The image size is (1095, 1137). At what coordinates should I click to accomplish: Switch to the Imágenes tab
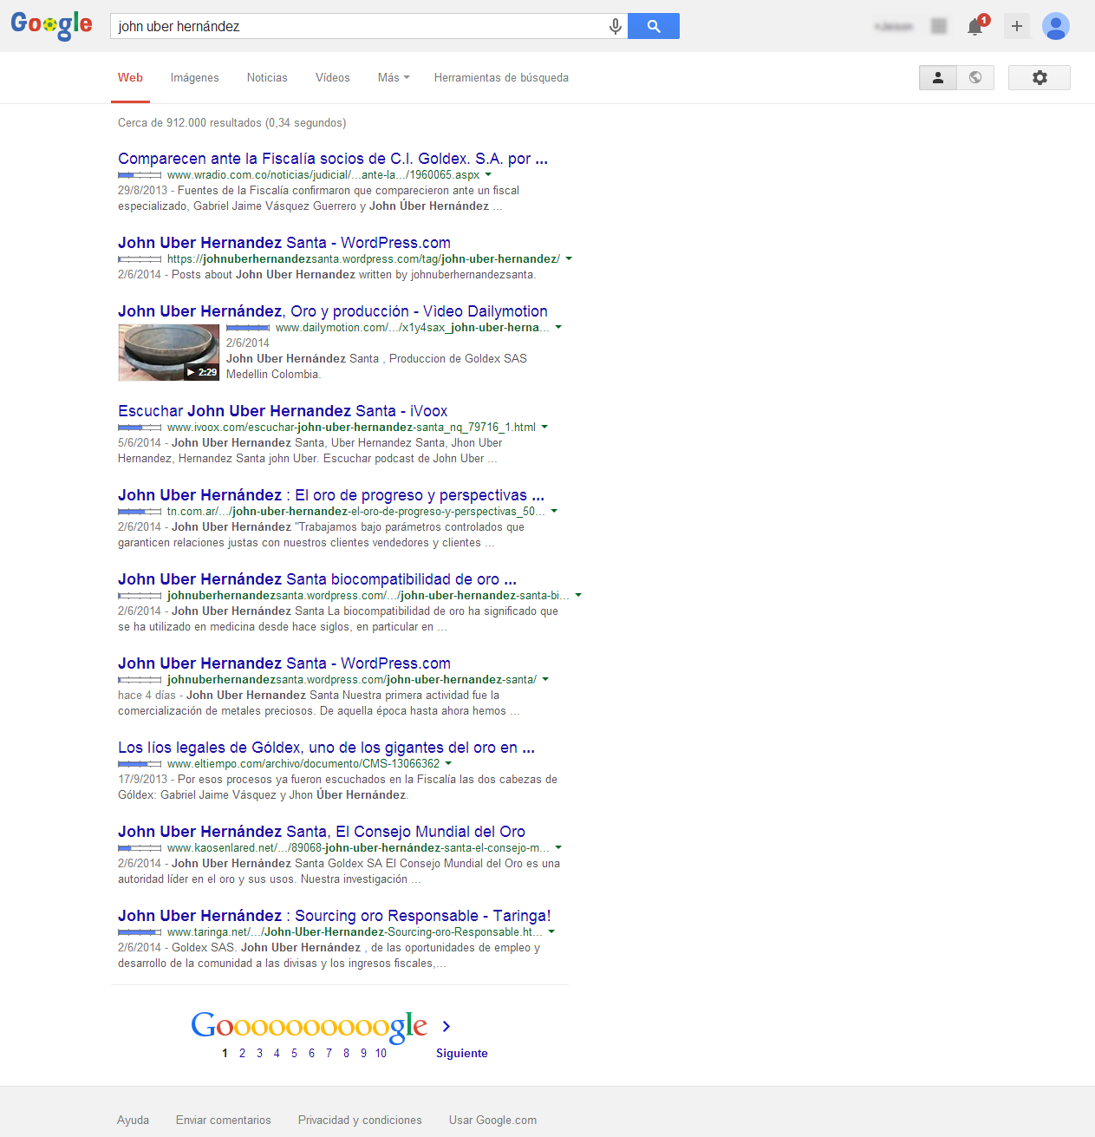tap(195, 77)
